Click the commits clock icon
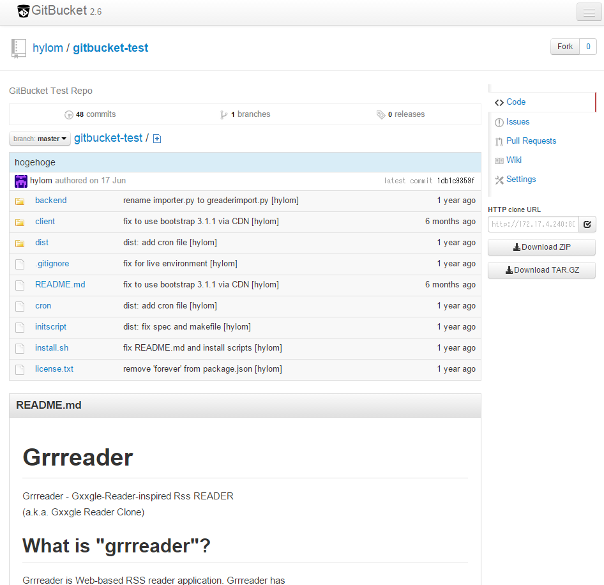Screen dimensions: 604x585 69,115
